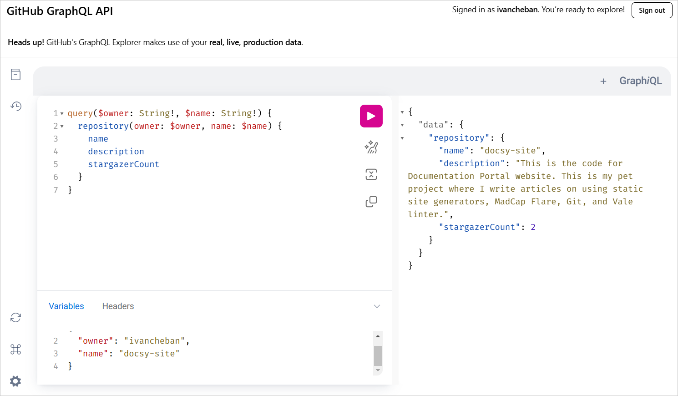Open the settings gear dialog
Screen dimensions: 678x396
click(x=16, y=381)
